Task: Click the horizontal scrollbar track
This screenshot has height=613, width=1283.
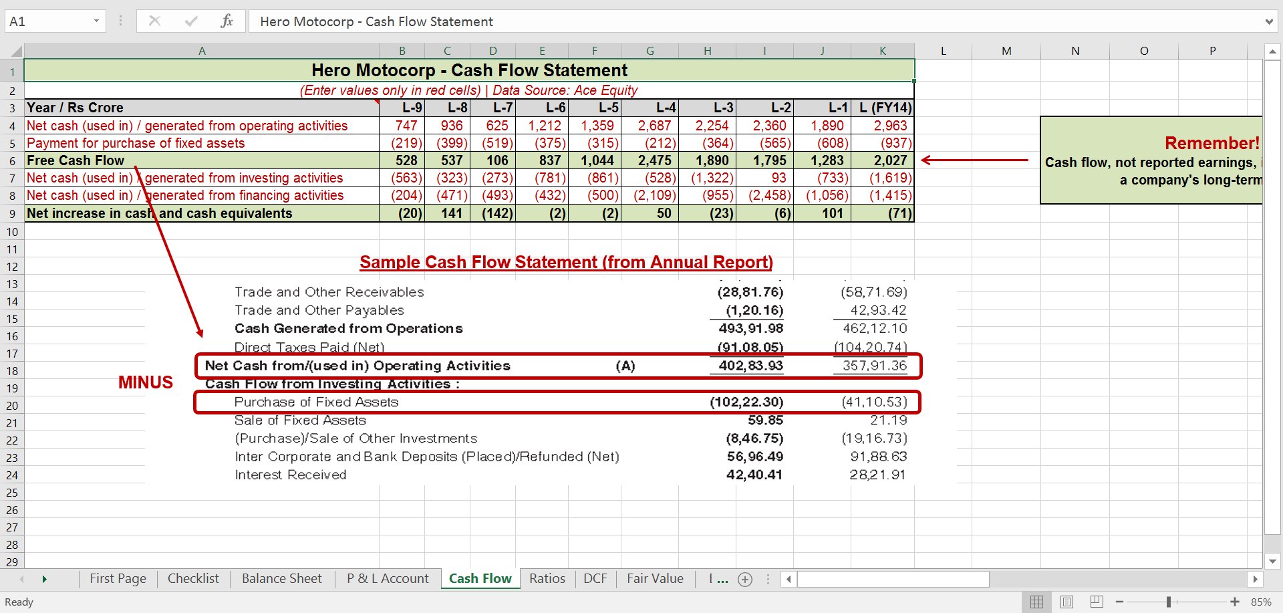Action: pyautogui.click(x=1117, y=579)
